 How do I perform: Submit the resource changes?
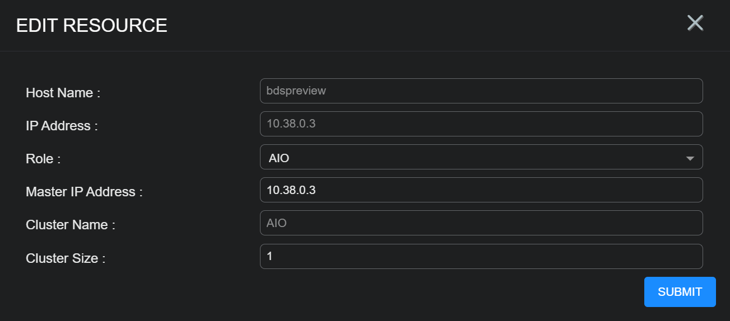click(680, 292)
